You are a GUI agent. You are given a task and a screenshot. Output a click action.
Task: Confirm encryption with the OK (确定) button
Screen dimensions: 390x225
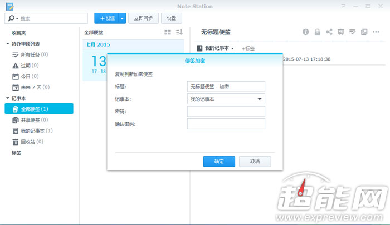(219, 162)
